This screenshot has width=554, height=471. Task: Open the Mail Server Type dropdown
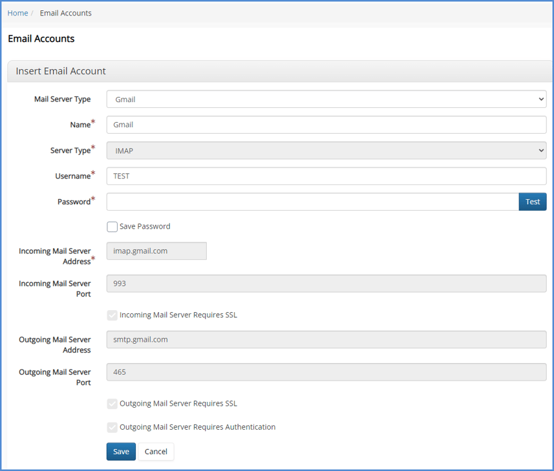tap(326, 99)
